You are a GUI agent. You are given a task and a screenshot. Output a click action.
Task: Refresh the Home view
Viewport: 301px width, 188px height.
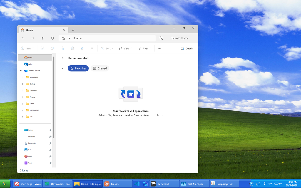tap(52, 38)
